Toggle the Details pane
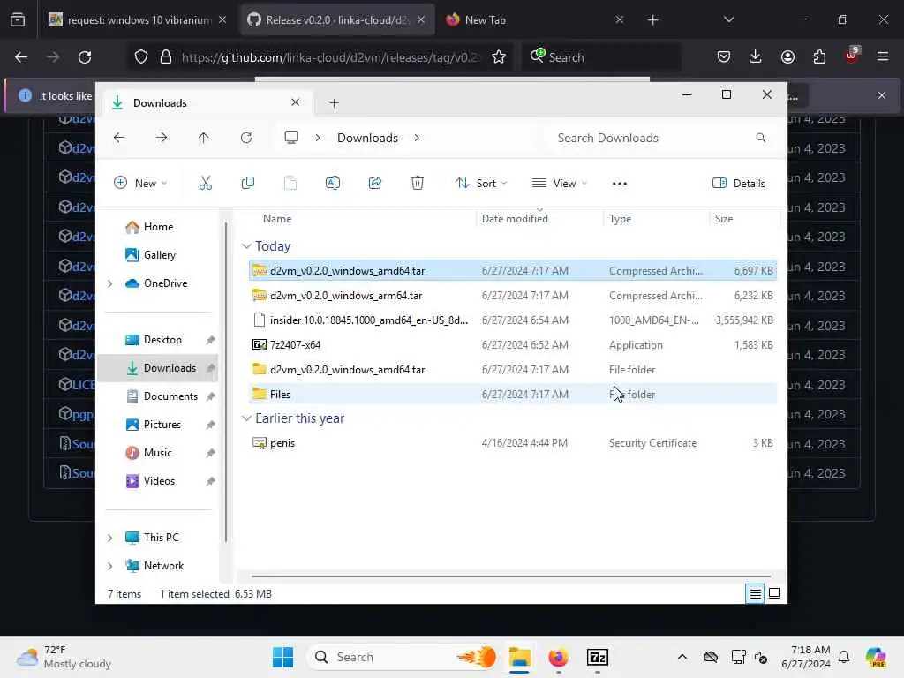Viewport: 904px width, 678px height. (x=739, y=184)
